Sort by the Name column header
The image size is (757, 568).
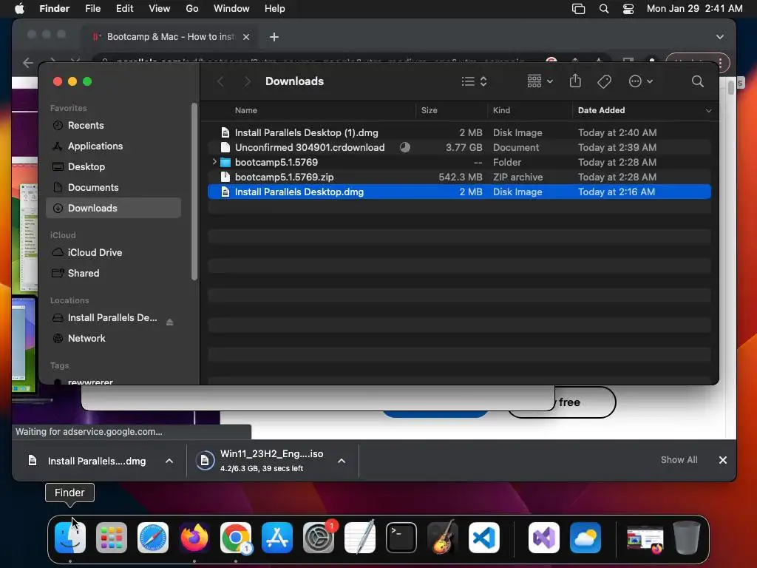tap(245, 111)
